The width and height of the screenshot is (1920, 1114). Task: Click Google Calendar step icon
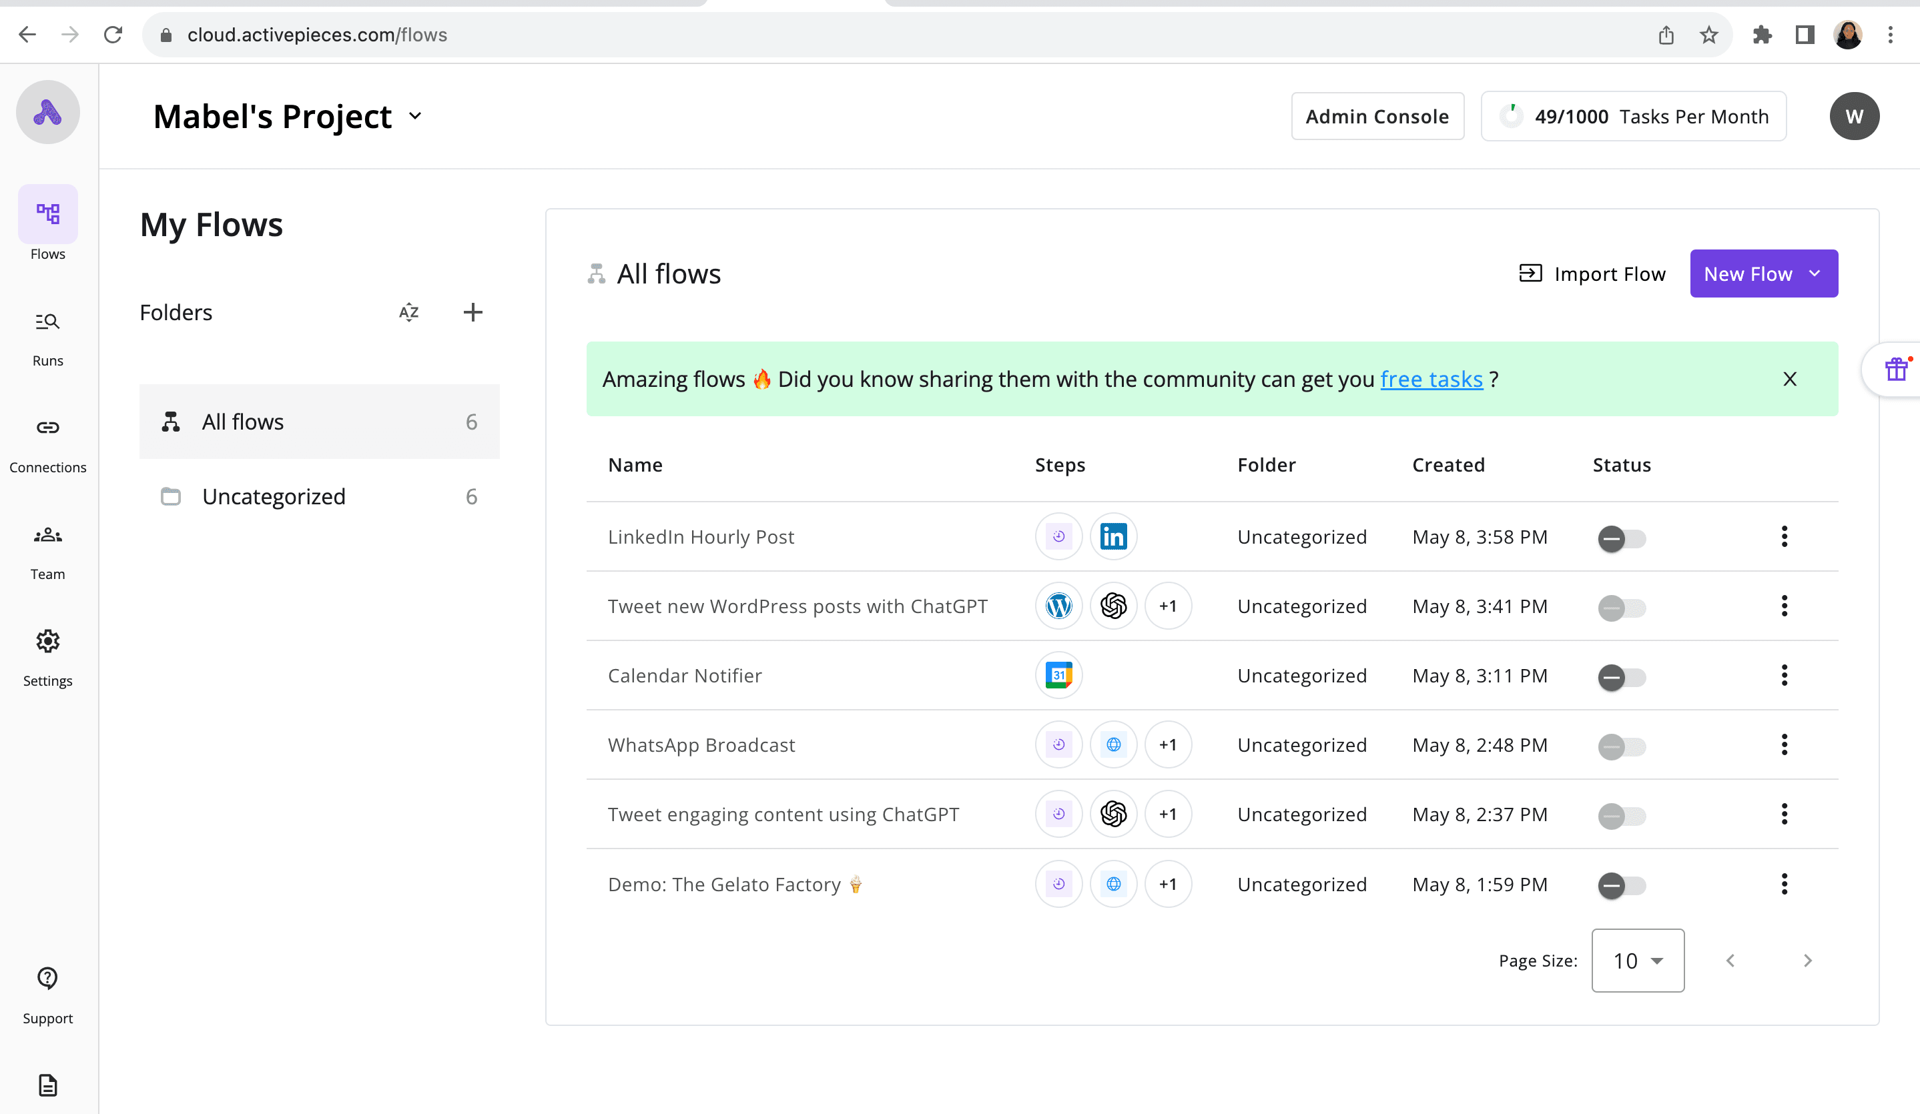1059,674
